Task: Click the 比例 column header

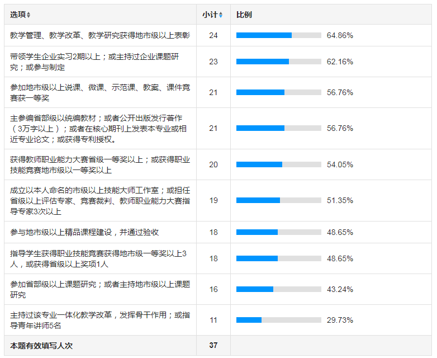Action: tap(244, 15)
